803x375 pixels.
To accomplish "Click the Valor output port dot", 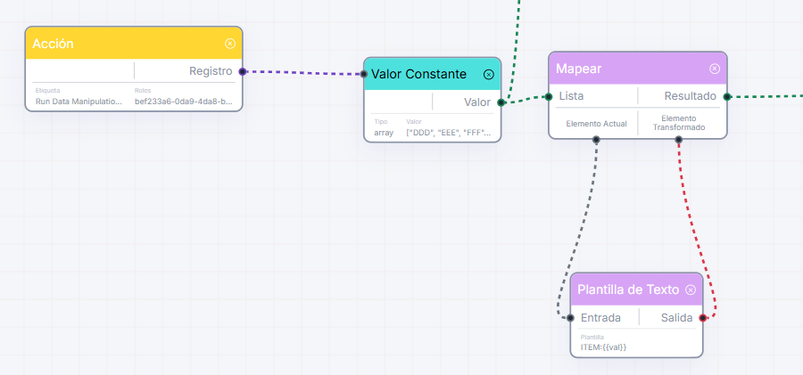I will pos(501,102).
